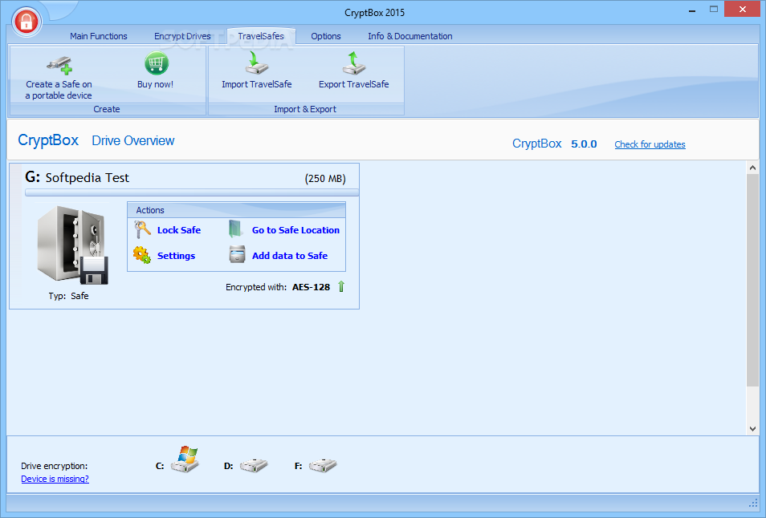
Task: Click the Create a Safe on a portable device label
Action: (59, 90)
